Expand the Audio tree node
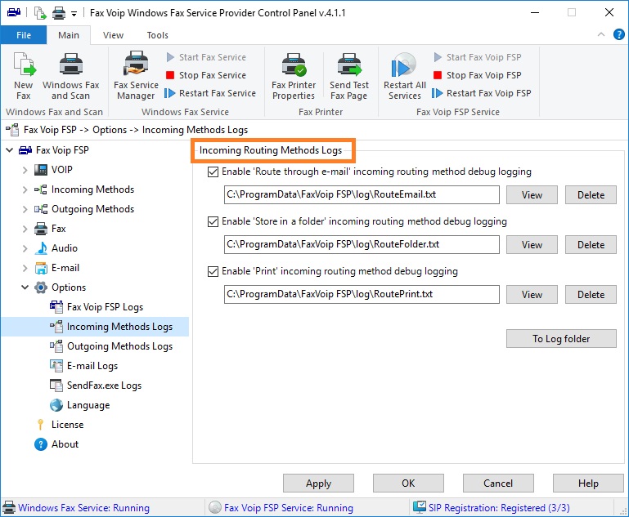 pos(25,248)
